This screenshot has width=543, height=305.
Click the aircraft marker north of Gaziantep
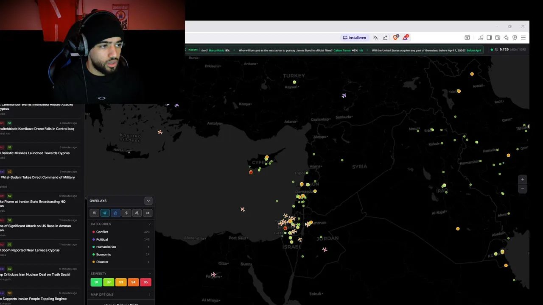(344, 96)
